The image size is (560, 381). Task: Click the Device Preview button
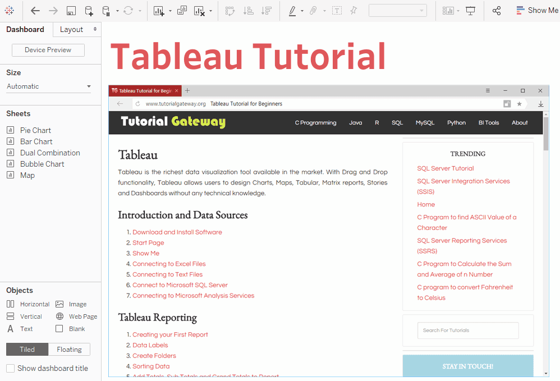pyautogui.click(x=48, y=50)
